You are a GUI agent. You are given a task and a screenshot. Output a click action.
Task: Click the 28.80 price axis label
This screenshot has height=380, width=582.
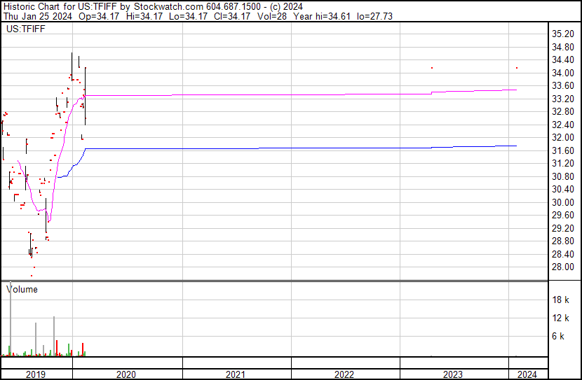click(x=562, y=241)
